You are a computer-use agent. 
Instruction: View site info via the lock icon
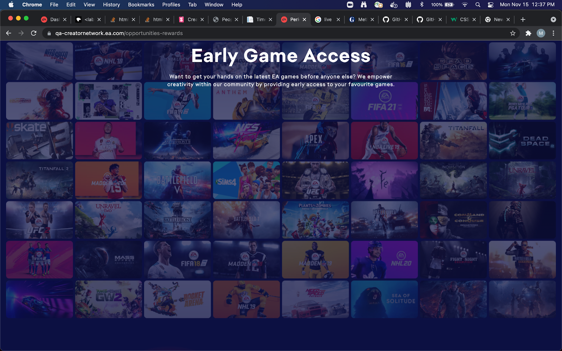[49, 33]
